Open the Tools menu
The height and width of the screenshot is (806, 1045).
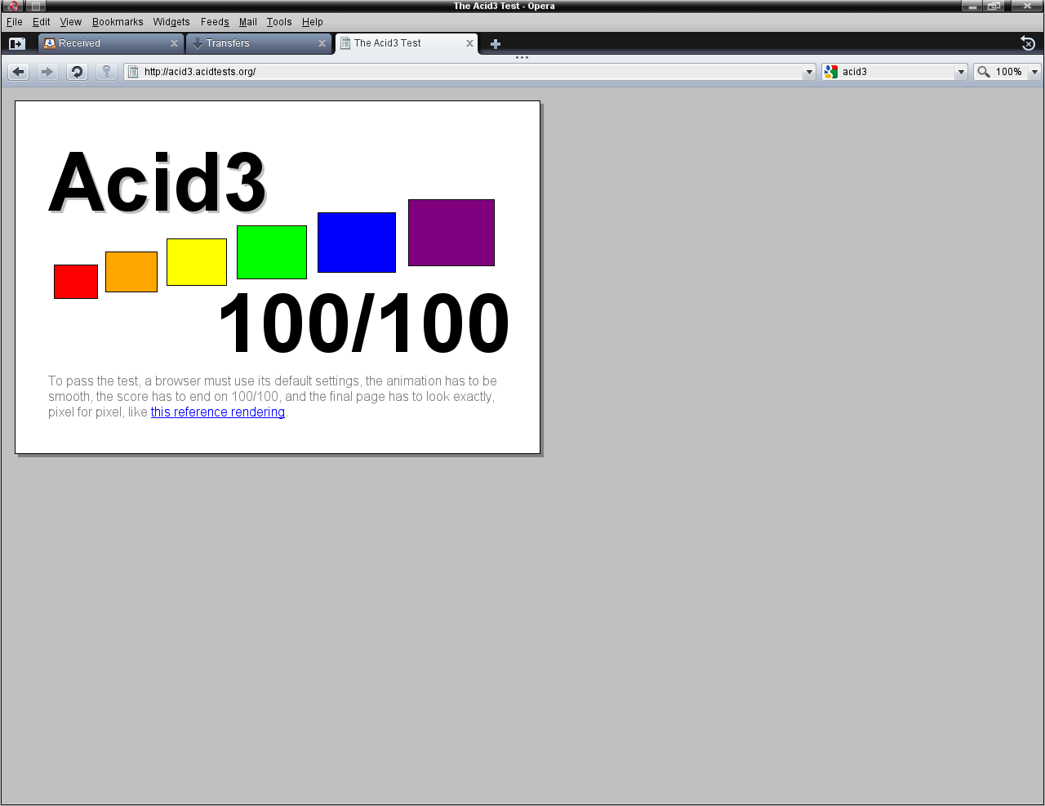click(x=279, y=22)
